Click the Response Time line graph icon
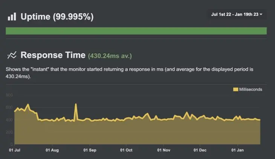275x159 pixels. pos(12,55)
